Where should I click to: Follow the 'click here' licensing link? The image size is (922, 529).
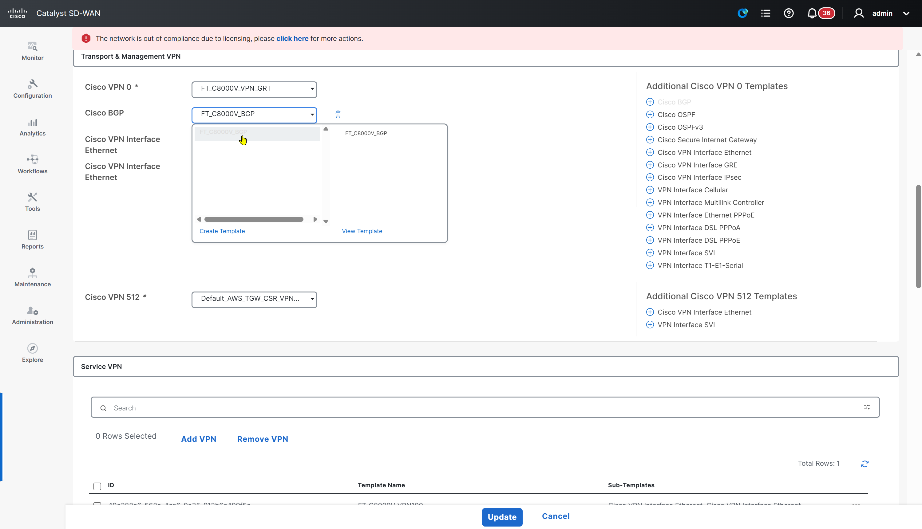click(292, 38)
